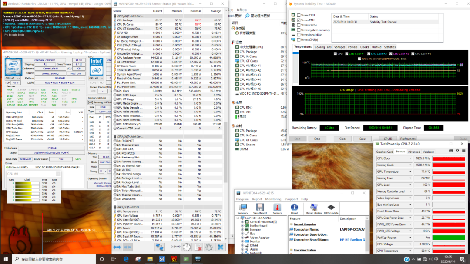The height and width of the screenshot is (264, 470).
Task: Toggle the CPU Core #1 graph checkbox
Action: 346,54
